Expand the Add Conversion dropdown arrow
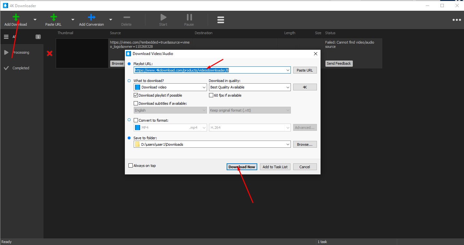The width and height of the screenshot is (464, 245). pos(111,20)
